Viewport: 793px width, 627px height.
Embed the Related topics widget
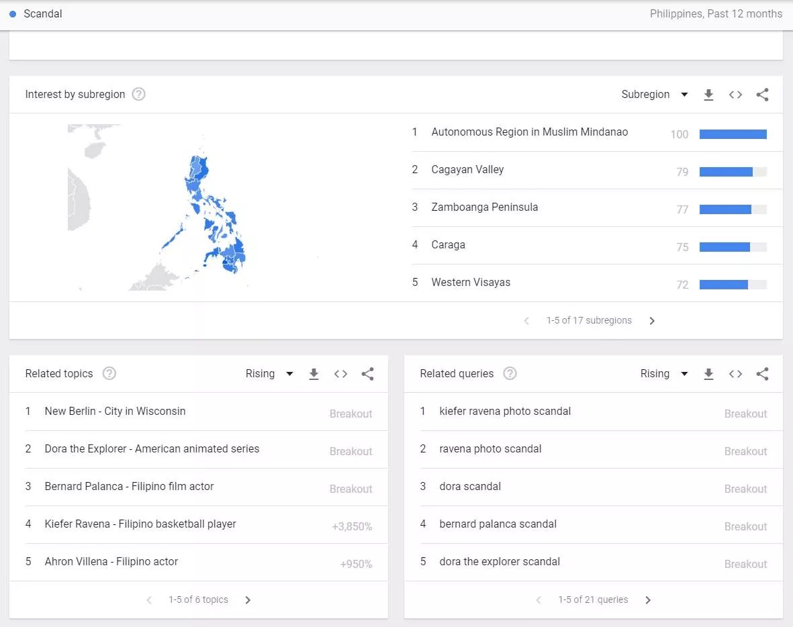[340, 374]
